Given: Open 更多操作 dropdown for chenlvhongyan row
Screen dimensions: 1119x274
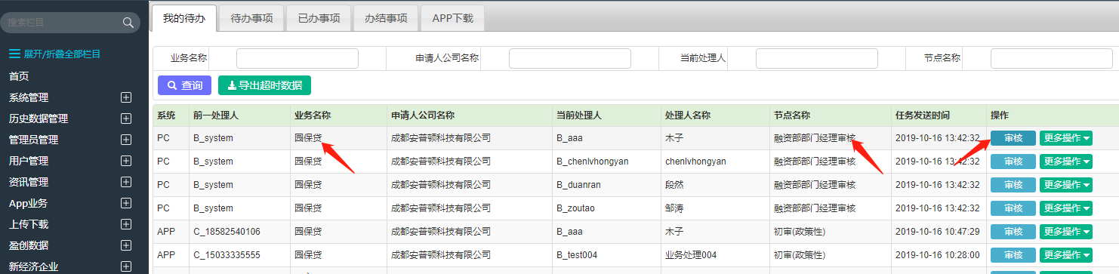Looking at the screenshot, I should coord(1066,162).
